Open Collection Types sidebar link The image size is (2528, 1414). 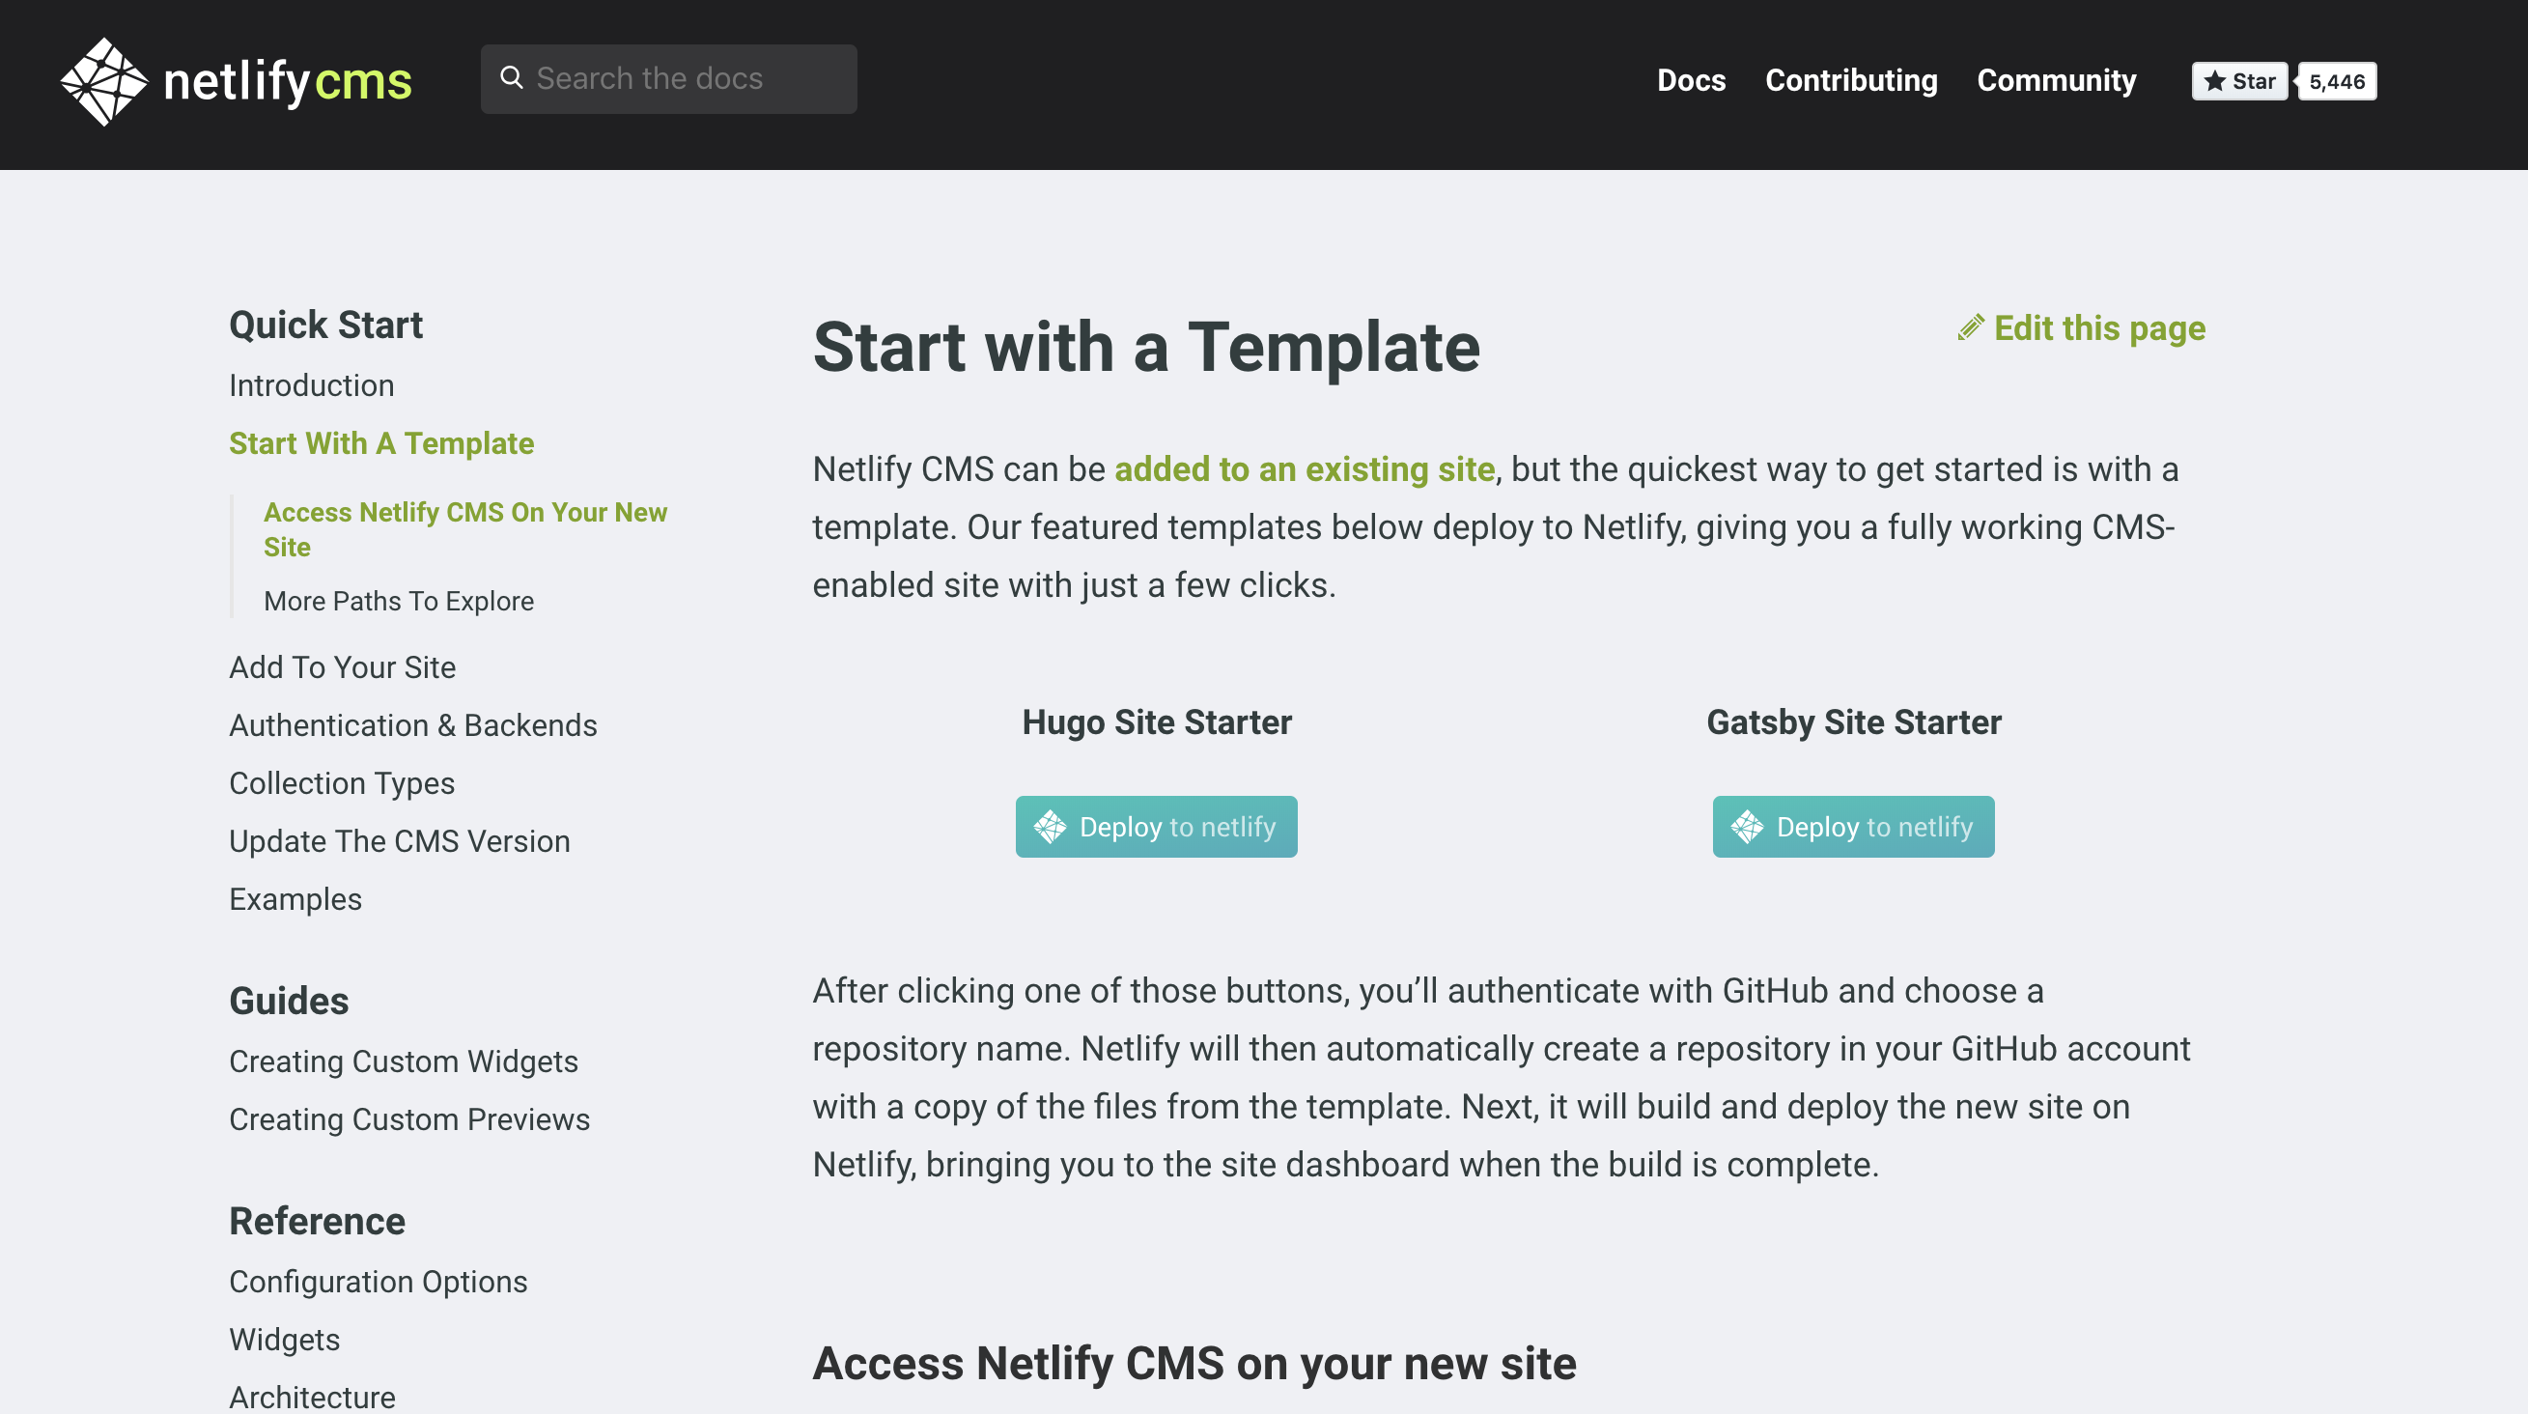pos(342,783)
